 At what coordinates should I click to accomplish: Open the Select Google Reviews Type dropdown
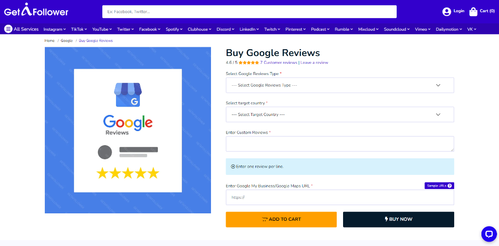coord(340,85)
